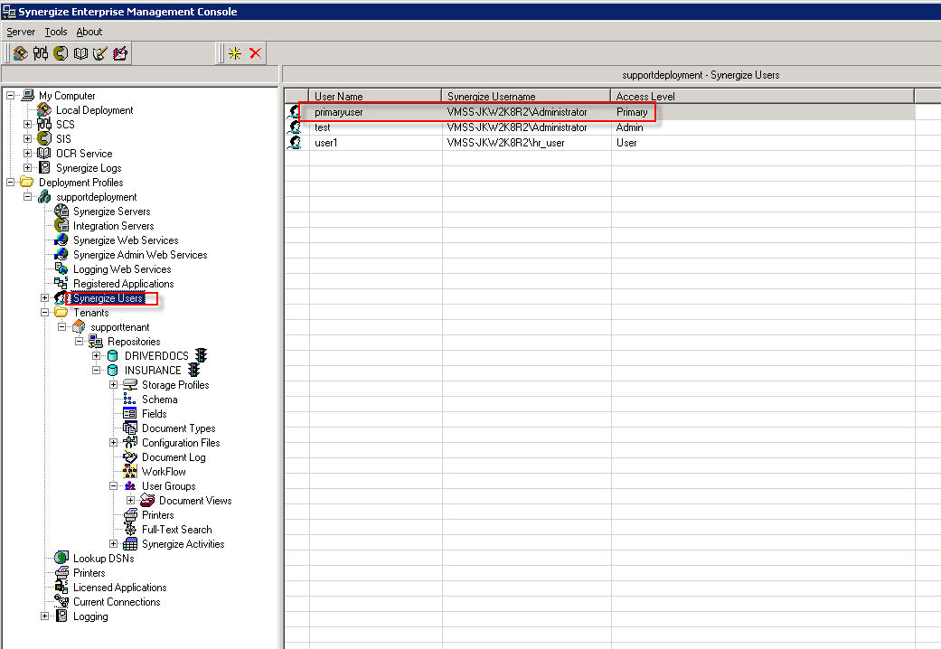Collapse the supportdeployment node
The width and height of the screenshot is (941, 649).
28,196
